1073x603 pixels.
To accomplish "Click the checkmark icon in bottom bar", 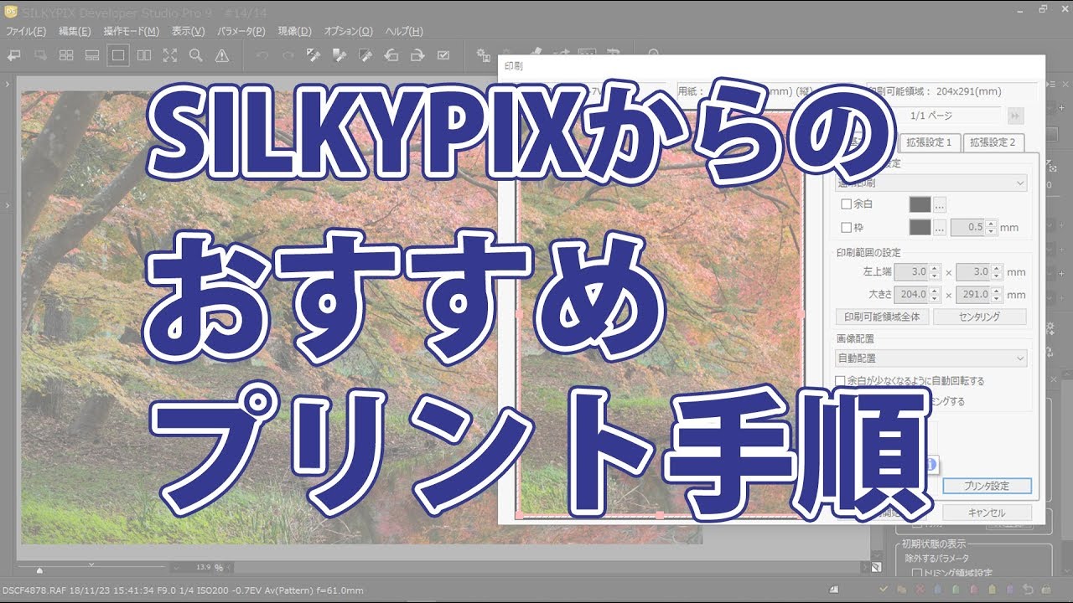I will coord(884,589).
